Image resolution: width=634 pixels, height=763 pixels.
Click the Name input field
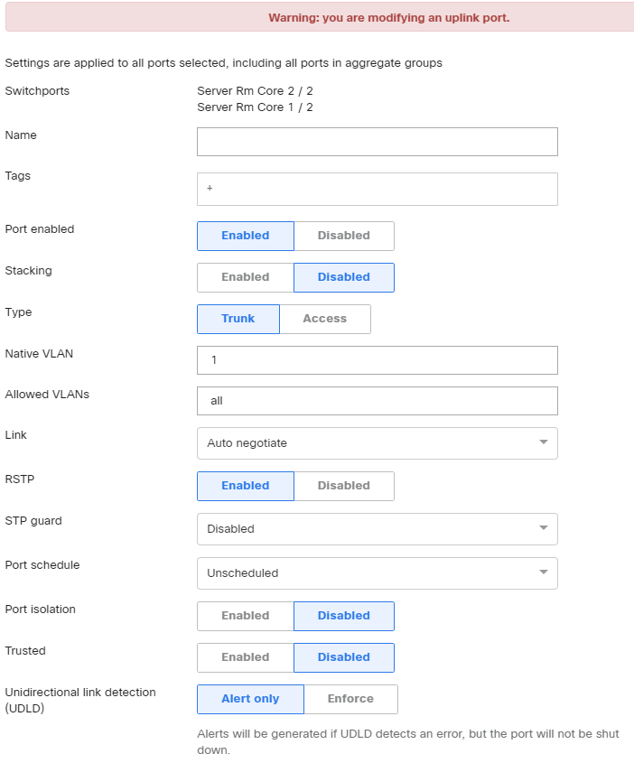click(x=377, y=142)
